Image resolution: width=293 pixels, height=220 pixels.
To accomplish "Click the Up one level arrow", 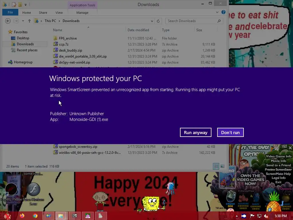I will tap(29, 21).
